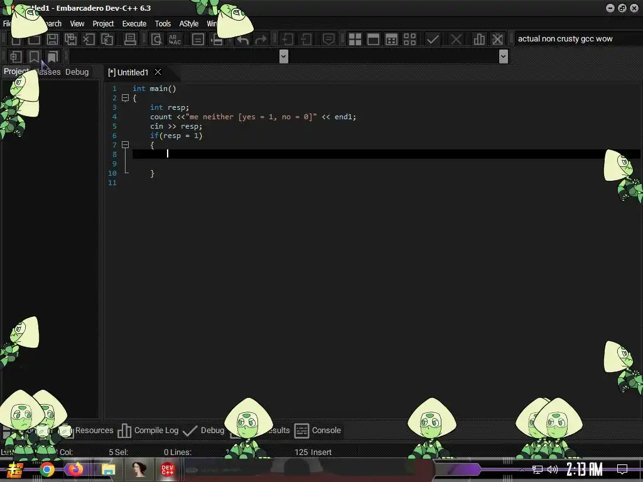
Task: Open File Explorer from the taskbar
Action: click(109, 469)
